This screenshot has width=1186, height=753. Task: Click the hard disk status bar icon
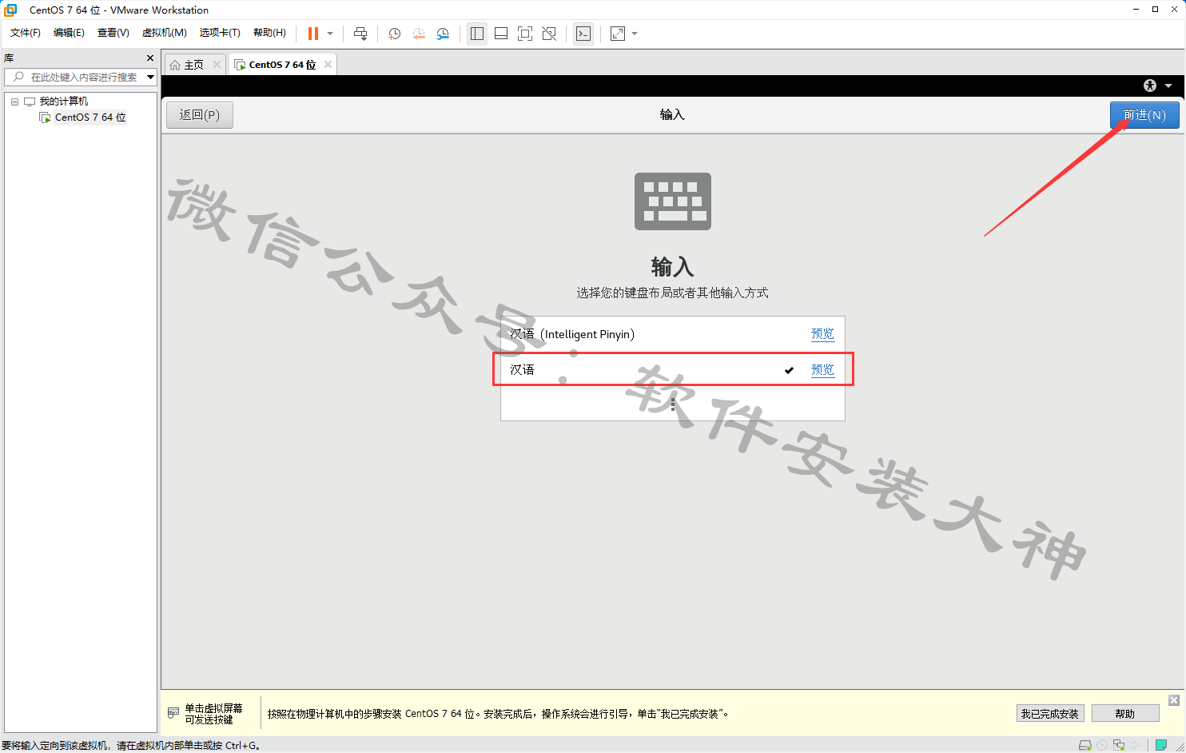(x=1085, y=745)
